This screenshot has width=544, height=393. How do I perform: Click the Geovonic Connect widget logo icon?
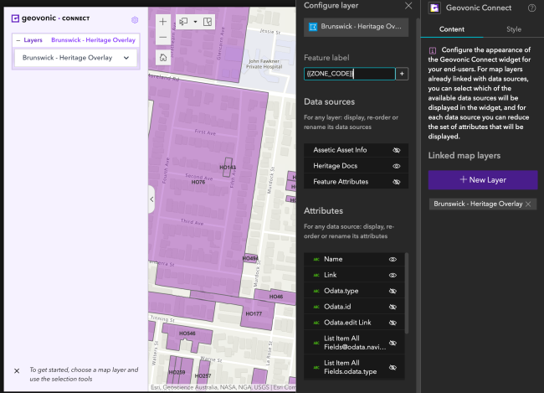pos(434,8)
